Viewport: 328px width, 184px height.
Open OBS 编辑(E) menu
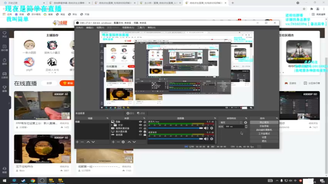click(90, 27)
